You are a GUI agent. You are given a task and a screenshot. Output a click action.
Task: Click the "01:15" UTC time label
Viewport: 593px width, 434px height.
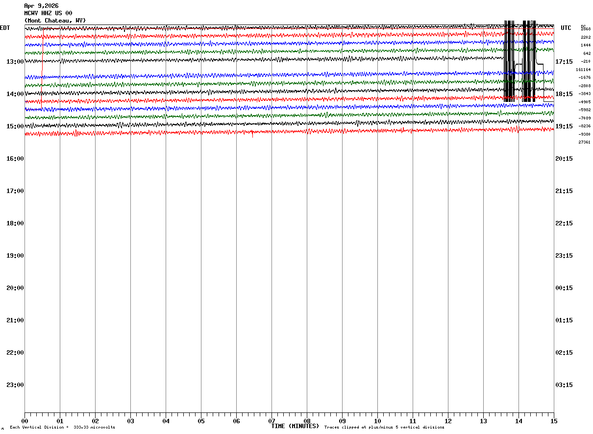564,320
